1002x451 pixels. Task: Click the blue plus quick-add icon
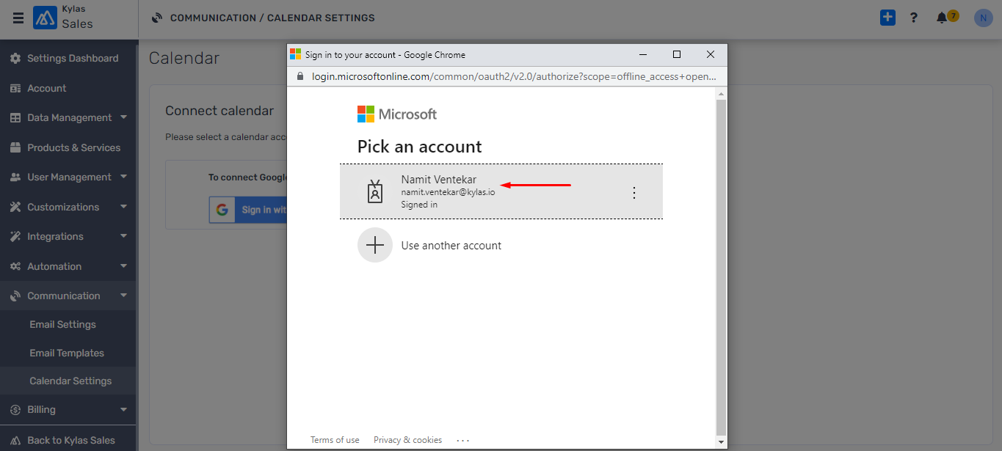tap(887, 18)
